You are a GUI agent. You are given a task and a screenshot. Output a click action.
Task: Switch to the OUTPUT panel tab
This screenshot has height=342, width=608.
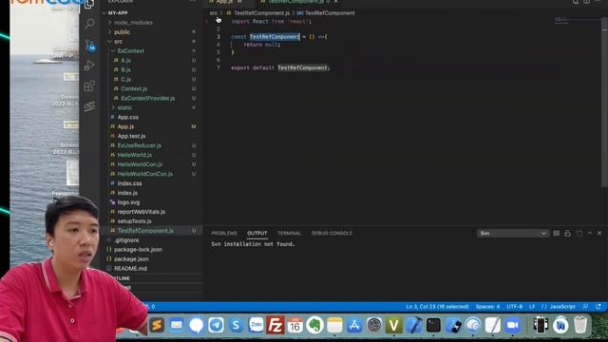click(x=257, y=233)
